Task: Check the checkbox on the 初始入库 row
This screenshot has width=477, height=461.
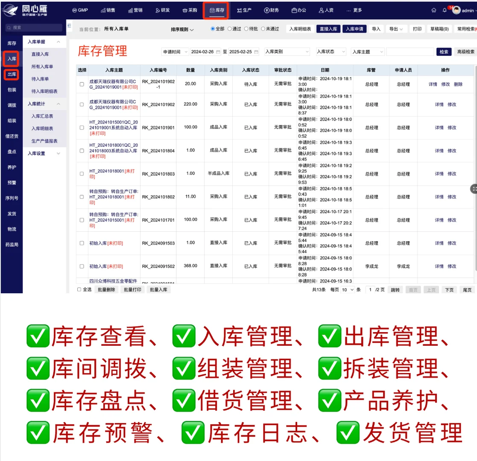Action: [81, 242]
